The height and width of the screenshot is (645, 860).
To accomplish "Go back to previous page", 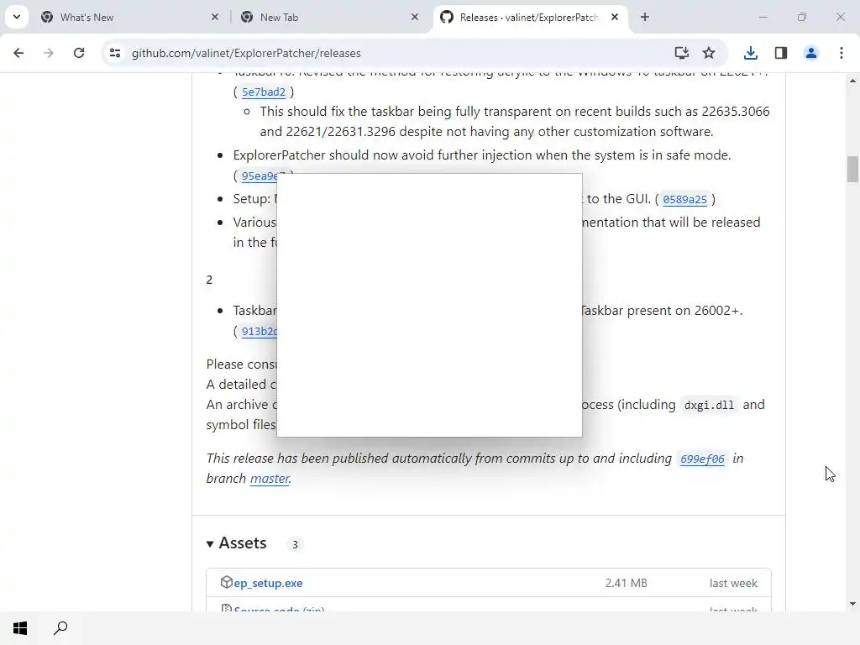I will [x=18, y=53].
